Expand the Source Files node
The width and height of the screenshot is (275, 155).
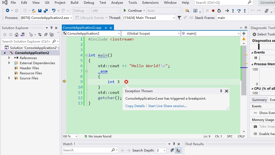(9, 78)
